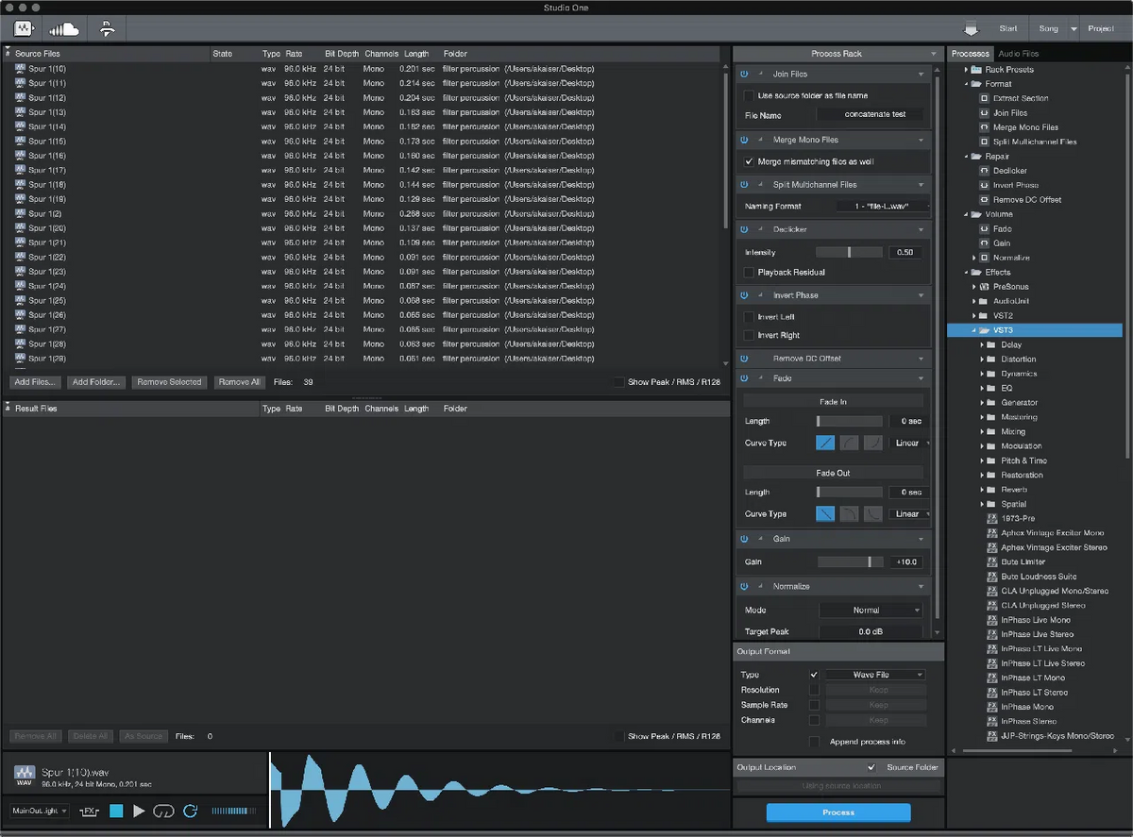This screenshot has height=837, width=1133.
Task: Click the restart/reload icon next to Loop
Action: point(191,811)
